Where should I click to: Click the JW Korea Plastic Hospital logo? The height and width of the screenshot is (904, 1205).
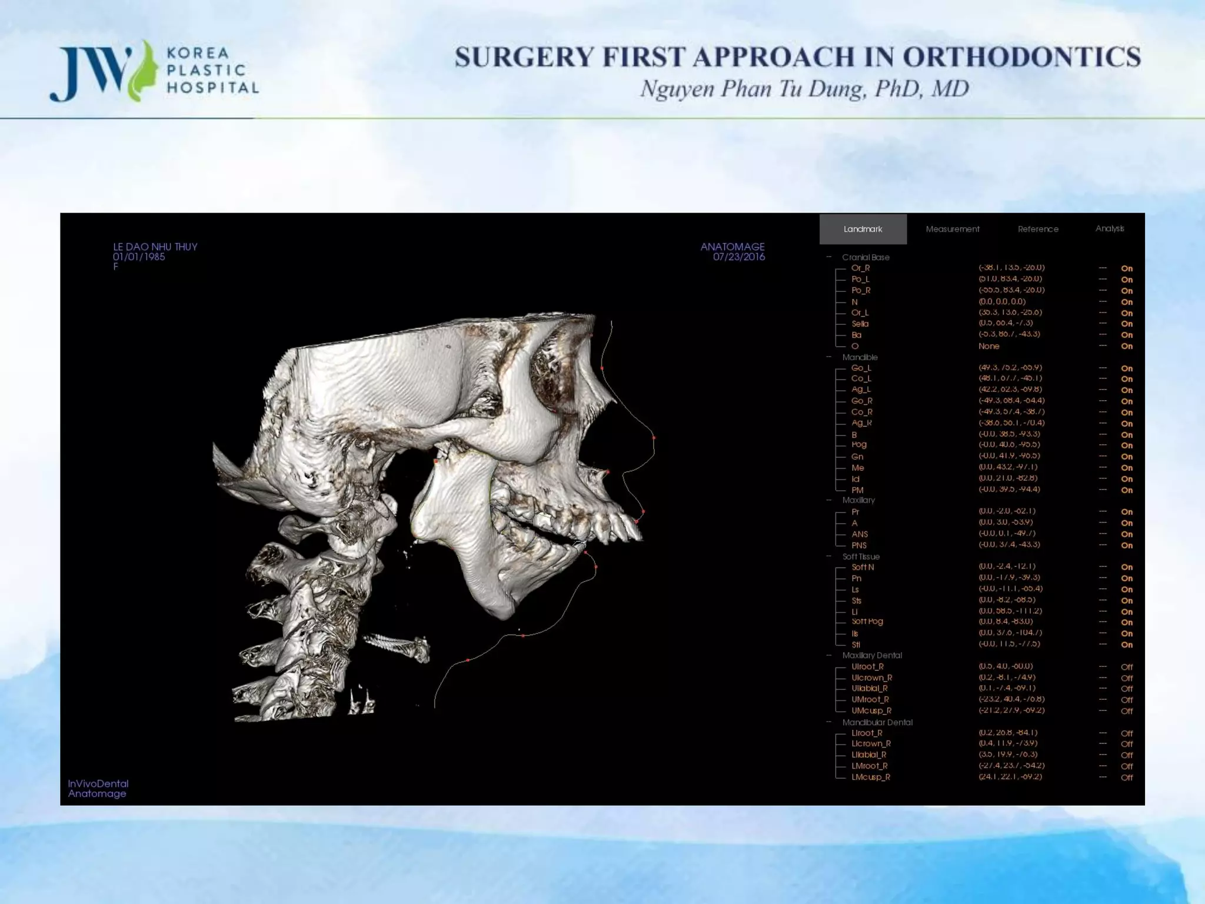tap(154, 71)
